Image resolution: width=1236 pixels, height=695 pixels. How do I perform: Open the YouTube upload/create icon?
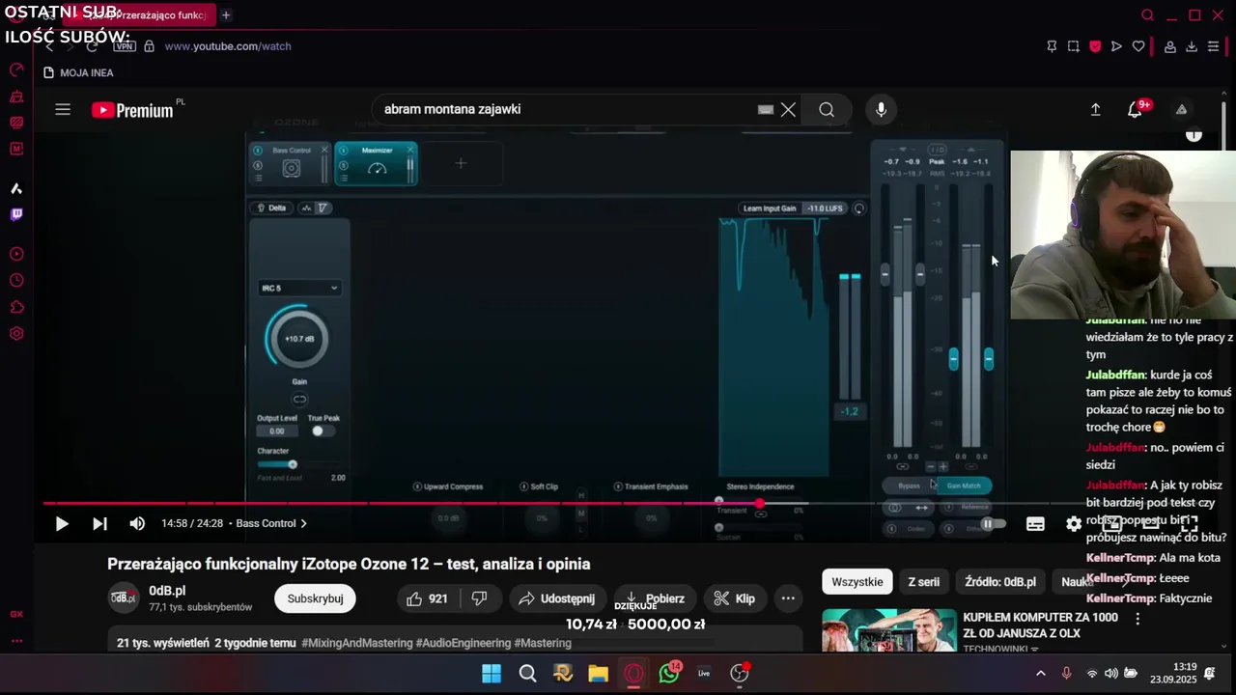click(1095, 109)
